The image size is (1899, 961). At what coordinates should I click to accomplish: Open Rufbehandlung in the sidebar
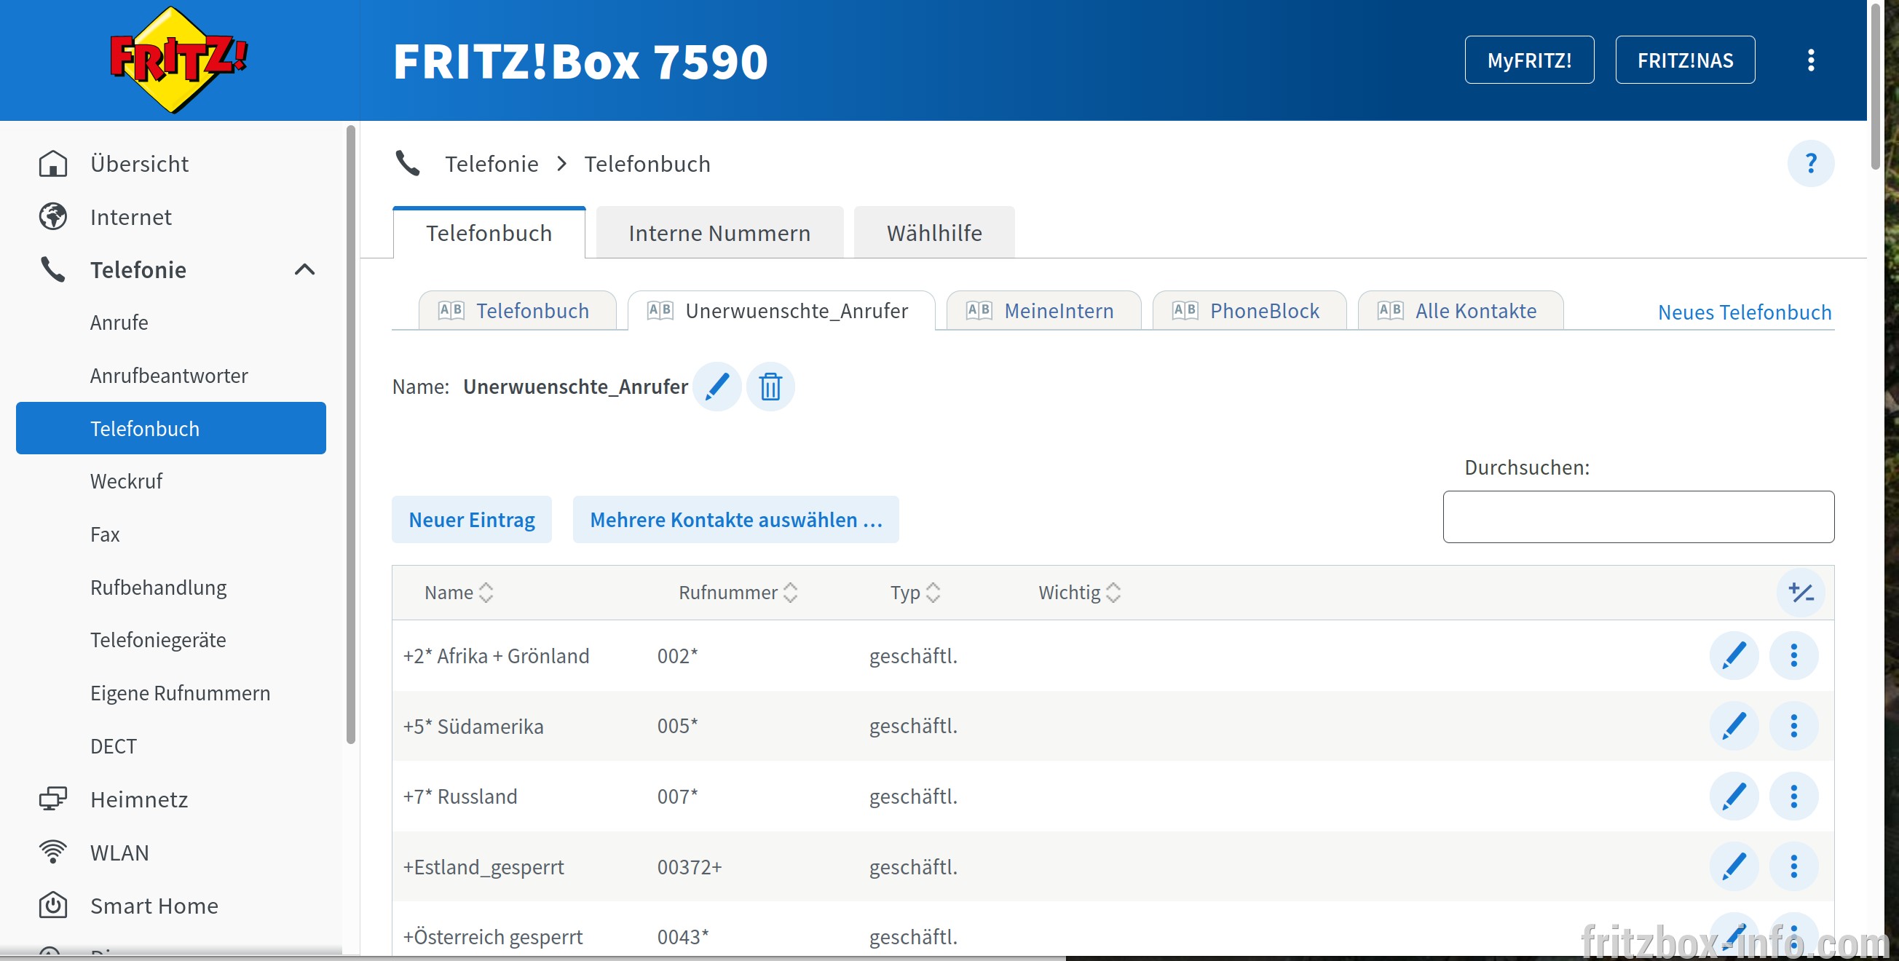click(x=159, y=588)
